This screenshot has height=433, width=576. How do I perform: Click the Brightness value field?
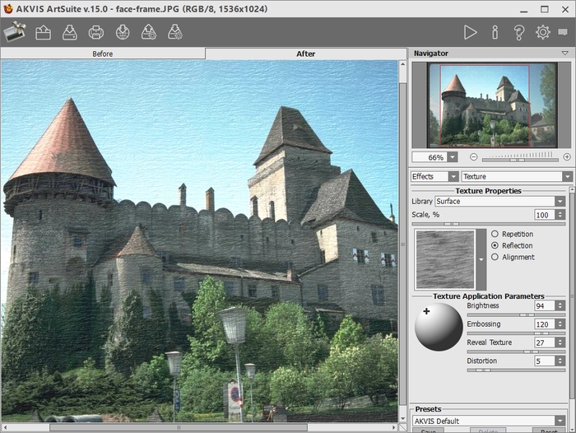(545, 305)
